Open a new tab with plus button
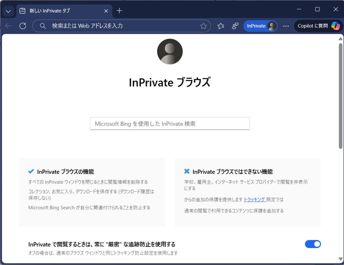This screenshot has width=344, height=265. pos(119,11)
